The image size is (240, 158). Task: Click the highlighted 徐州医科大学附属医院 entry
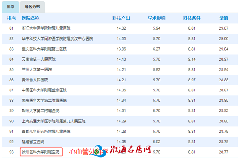[41, 152]
